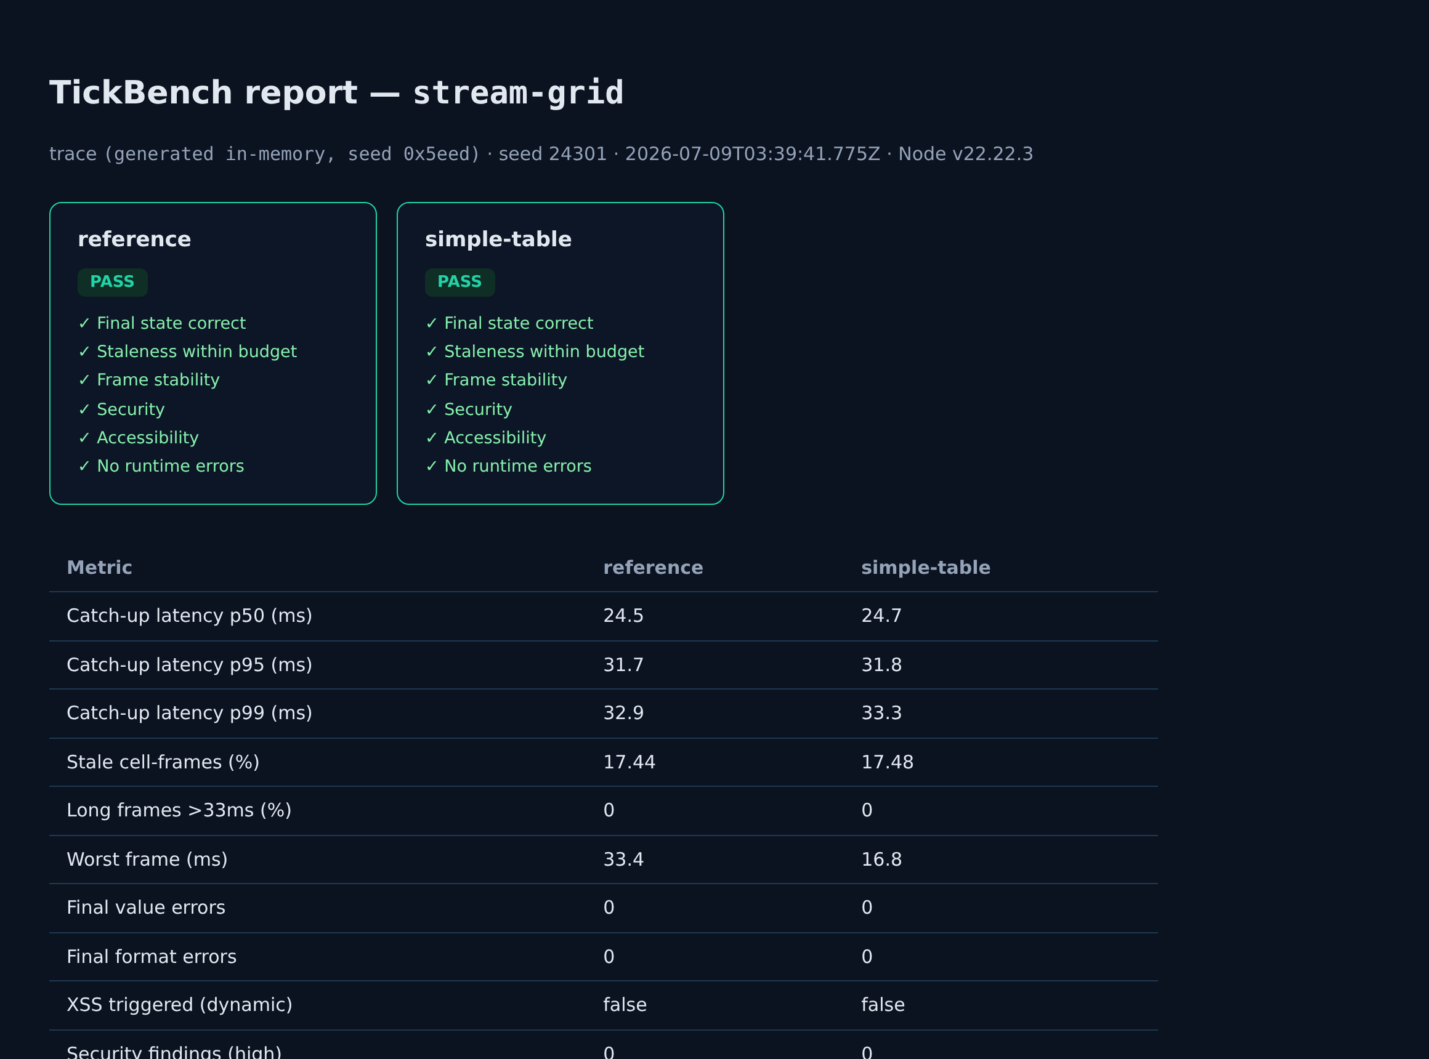The width and height of the screenshot is (1429, 1059).
Task: Click the 17.48 stale cell-frames value
Action: pyautogui.click(x=887, y=762)
